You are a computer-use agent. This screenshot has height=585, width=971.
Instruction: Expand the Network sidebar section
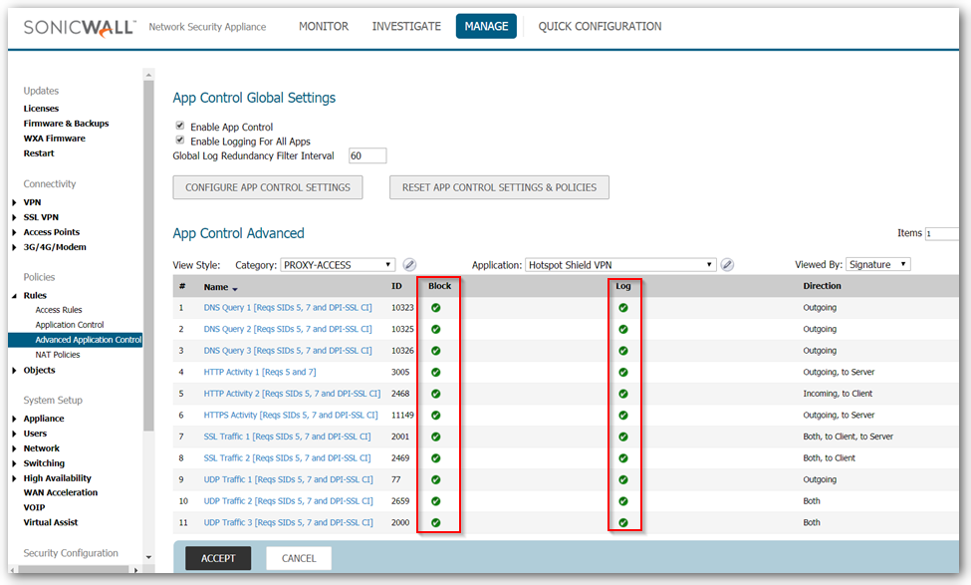[x=14, y=448]
